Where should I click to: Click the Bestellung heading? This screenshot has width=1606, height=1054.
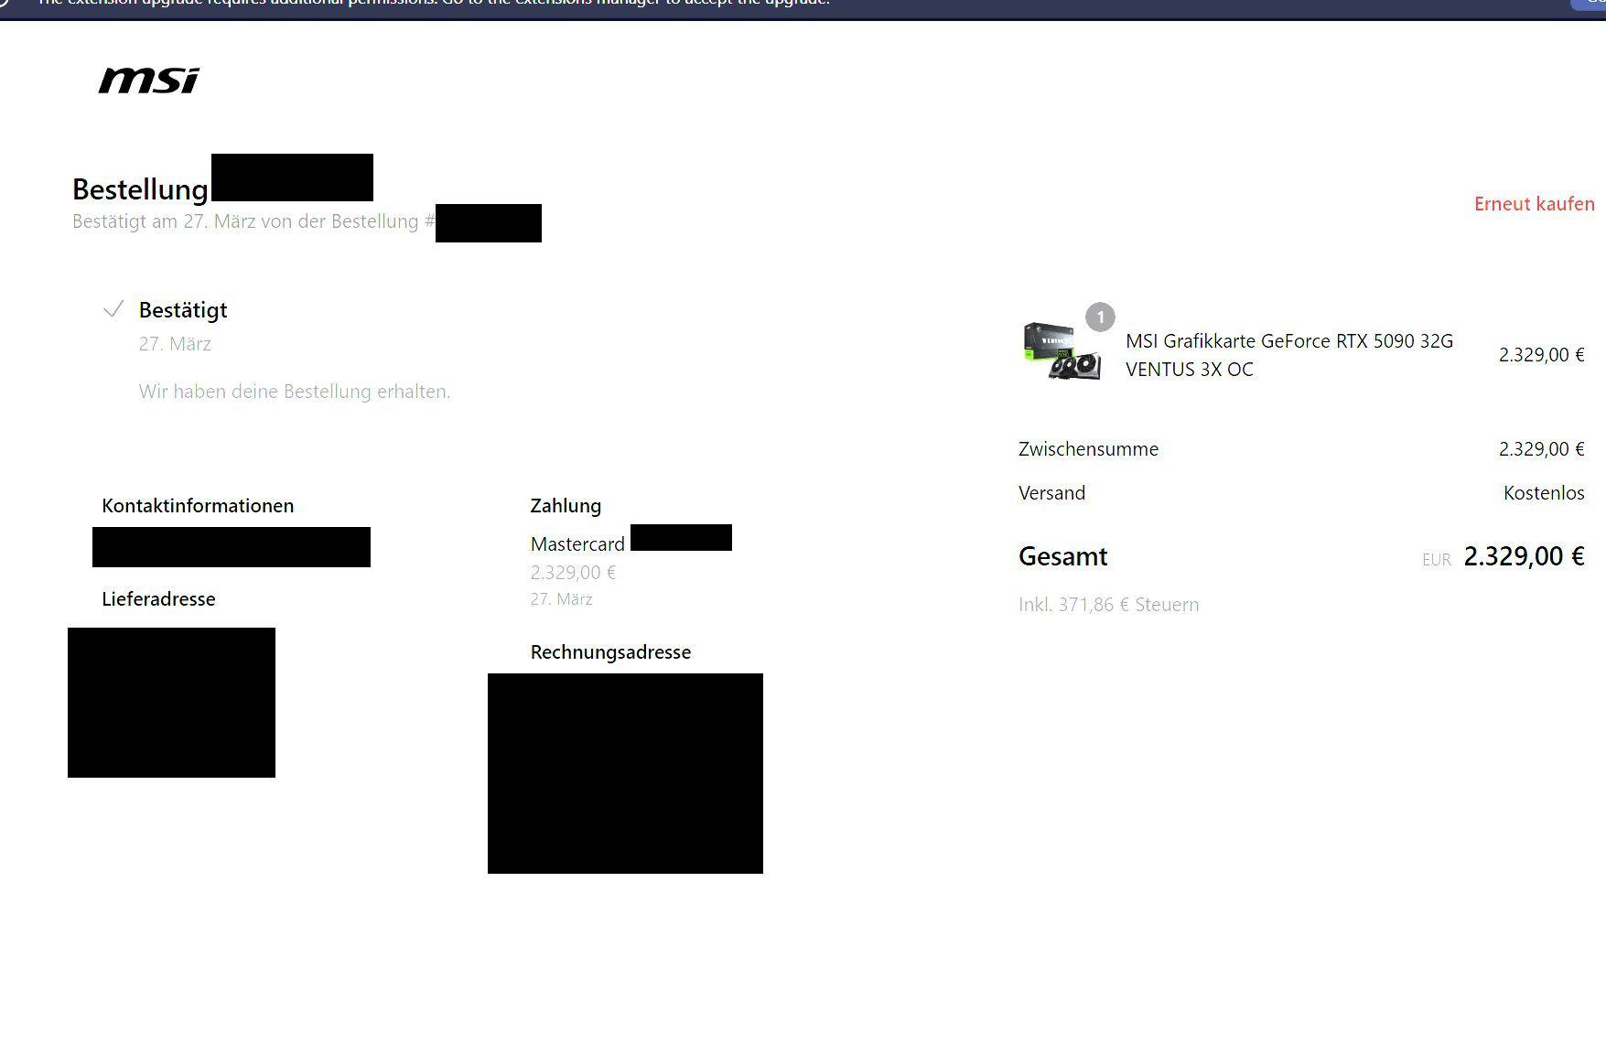click(140, 189)
